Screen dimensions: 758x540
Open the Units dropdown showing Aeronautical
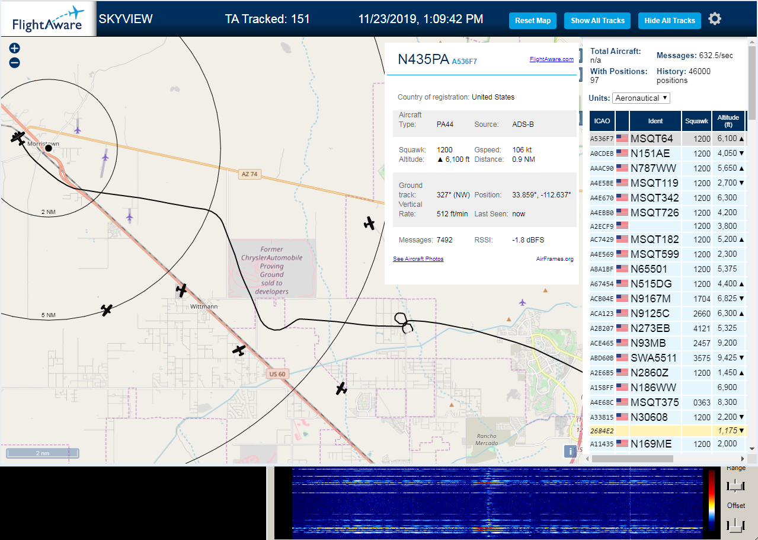[641, 98]
